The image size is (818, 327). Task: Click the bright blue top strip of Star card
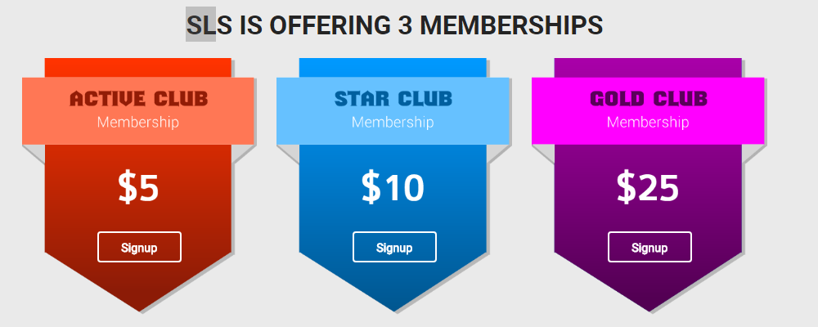click(393, 67)
